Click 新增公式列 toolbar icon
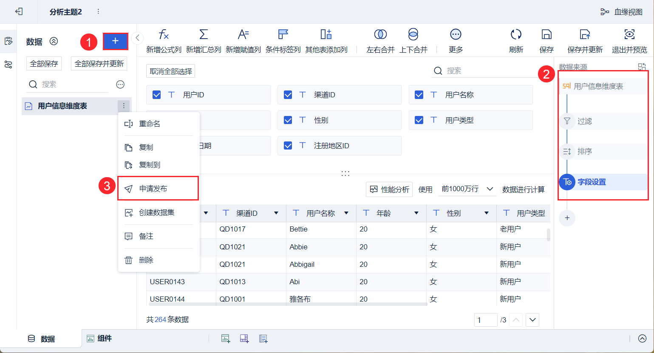This screenshot has width=654, height=353. coord(164,35)
